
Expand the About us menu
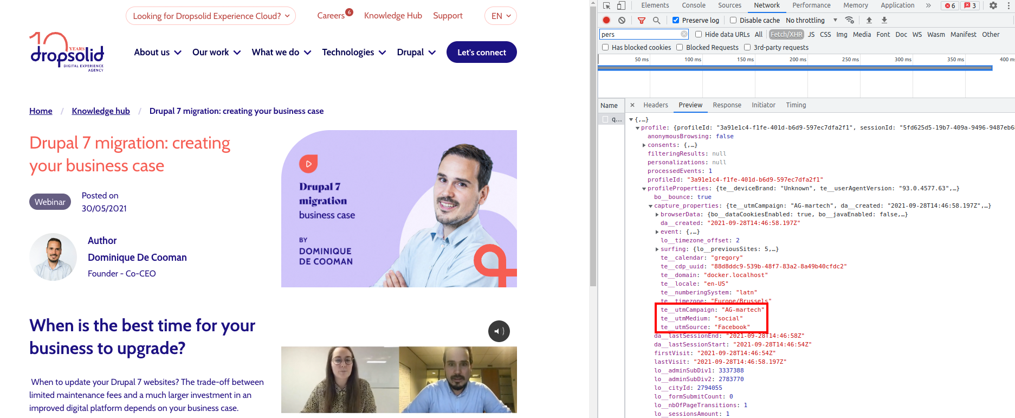(x=158, y=52)
